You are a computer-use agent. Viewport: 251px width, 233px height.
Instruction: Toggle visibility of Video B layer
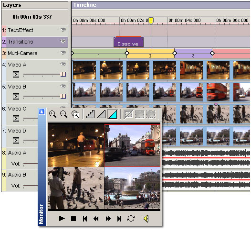[63, 86]
